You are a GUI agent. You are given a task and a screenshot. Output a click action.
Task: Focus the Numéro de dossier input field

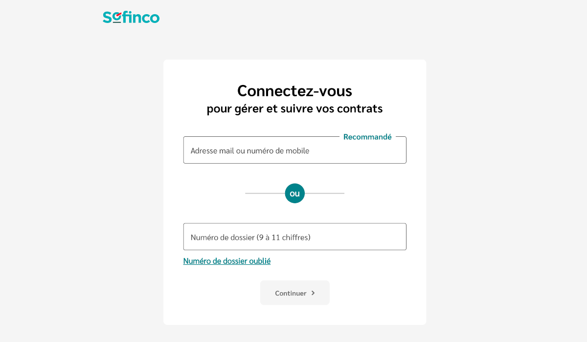[294, 237]
